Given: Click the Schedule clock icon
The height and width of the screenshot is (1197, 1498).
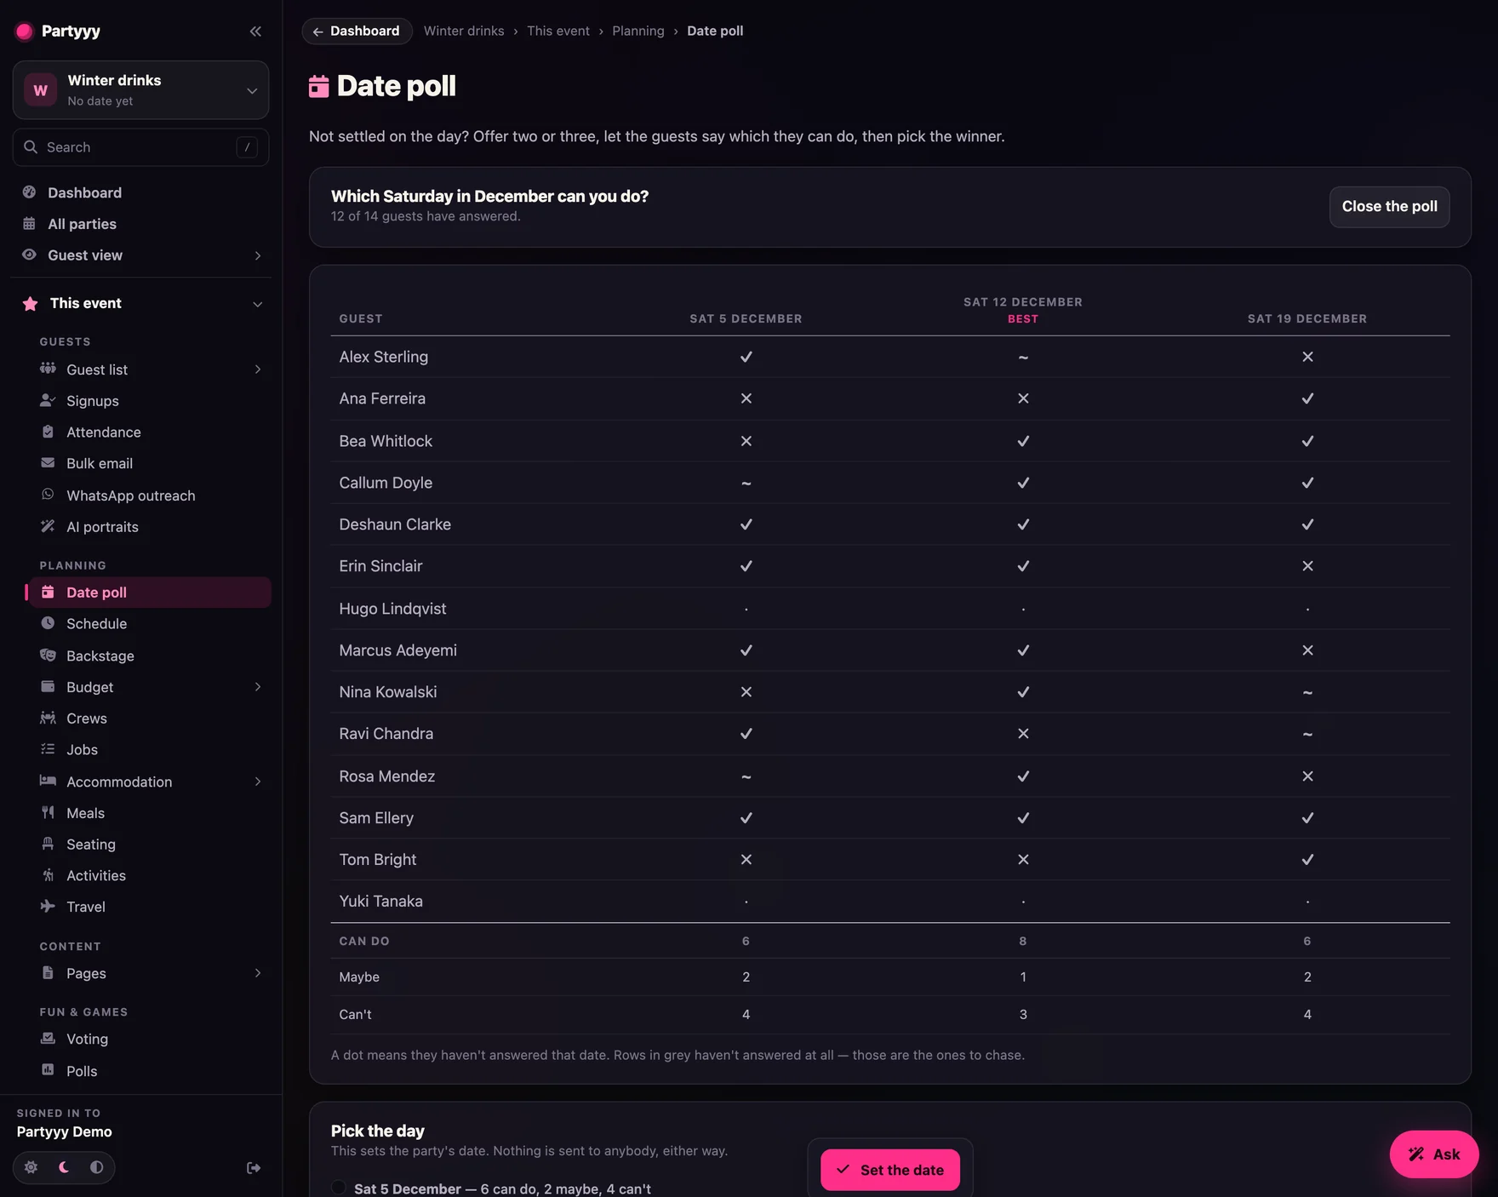Looking at the screenshot, I should coord(48,623).
